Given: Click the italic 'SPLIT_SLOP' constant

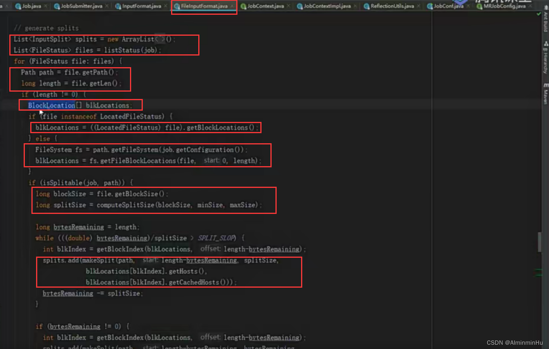Looking at the screenshot, I should [x=216, y=238].
